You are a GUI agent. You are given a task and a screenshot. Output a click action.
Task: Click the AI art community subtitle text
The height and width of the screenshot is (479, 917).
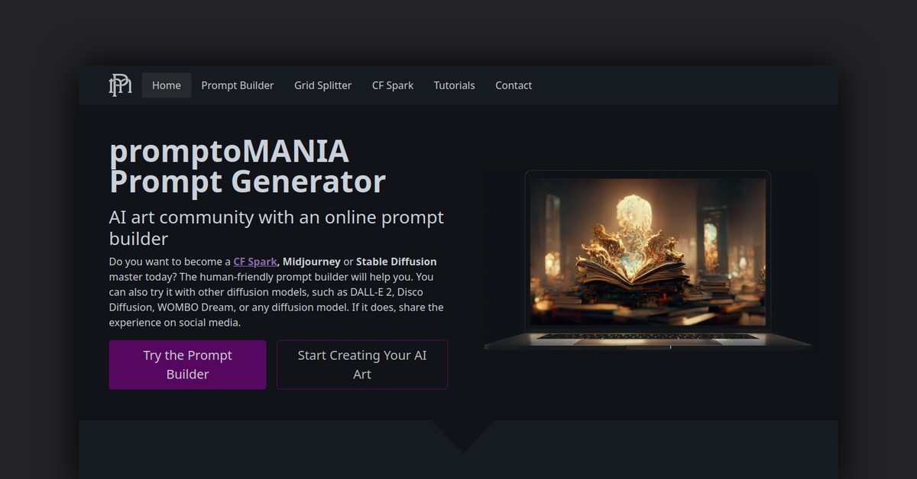pyautogui.click(x=277, y=227)
